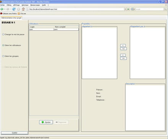The width and height of the screenshot is (168, 139).
Task: Click the green Go arrow button
Action: click(x=128, y=9)
